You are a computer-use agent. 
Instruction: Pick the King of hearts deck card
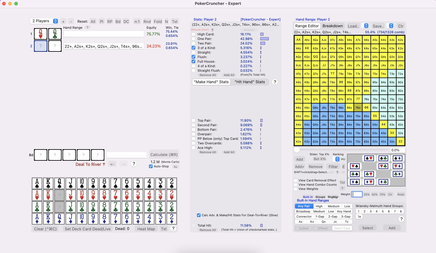click(49, 195)
